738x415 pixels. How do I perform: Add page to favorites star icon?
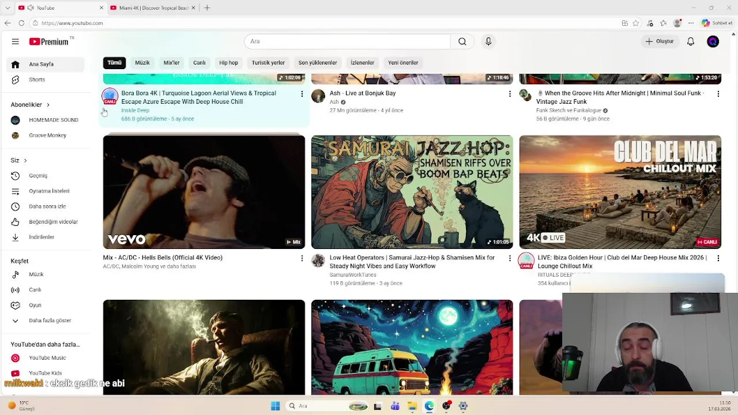click(x=636, y=23)
